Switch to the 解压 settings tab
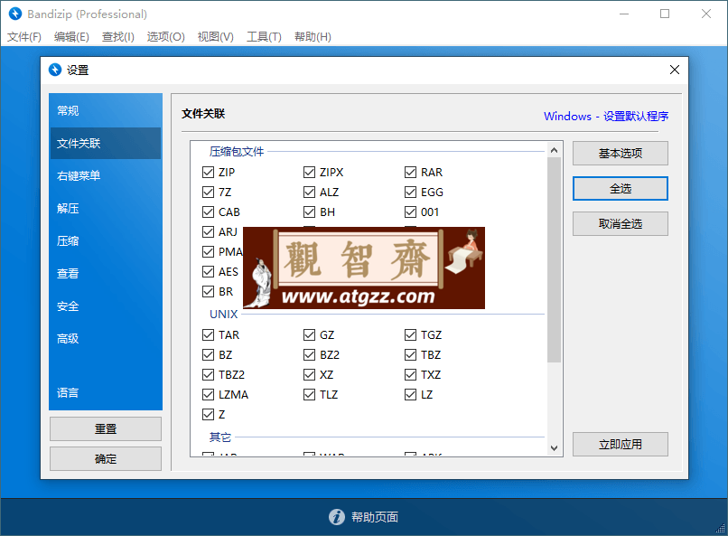The image size is (728, 536). (106, 208)
